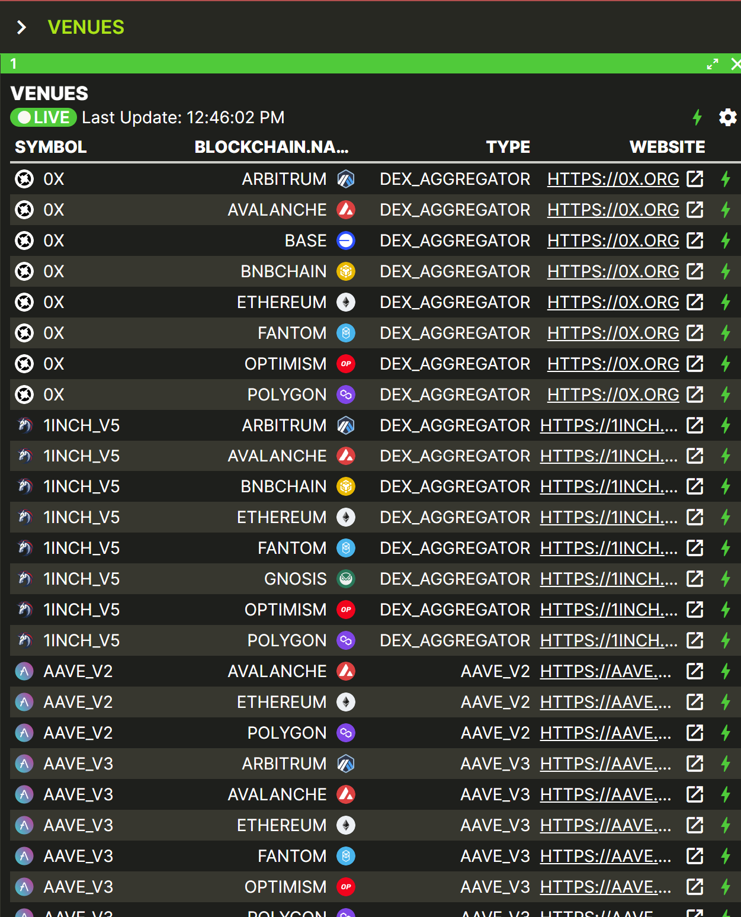
Task: Sort by SYMBOL column
Action: click(51, 147)
